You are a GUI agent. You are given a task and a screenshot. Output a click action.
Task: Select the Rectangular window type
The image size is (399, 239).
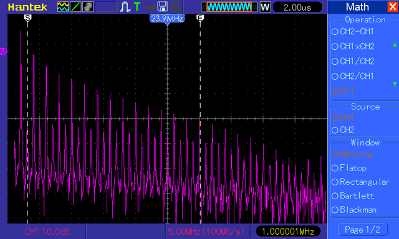(360, 182)
